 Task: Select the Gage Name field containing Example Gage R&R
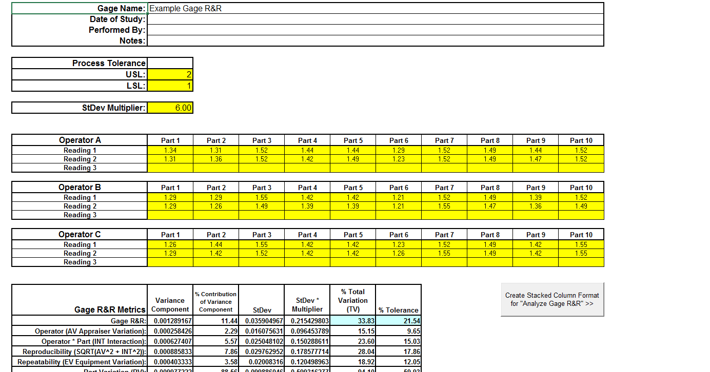point(376,8)
